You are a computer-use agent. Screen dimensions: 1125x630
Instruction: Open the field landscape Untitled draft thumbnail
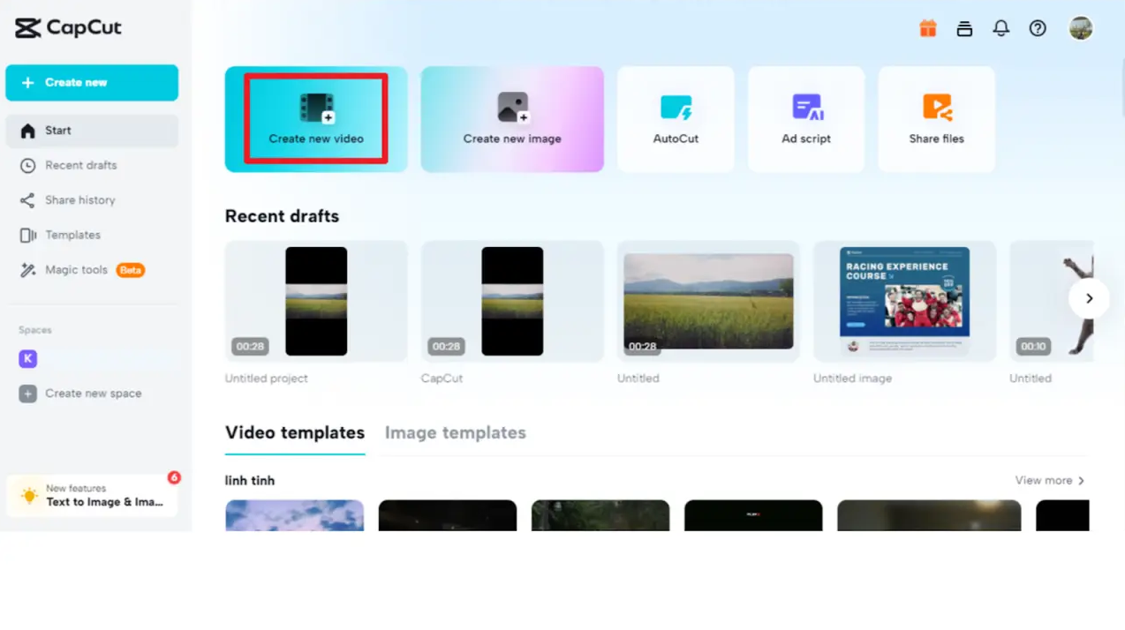(x=708, y=301)
